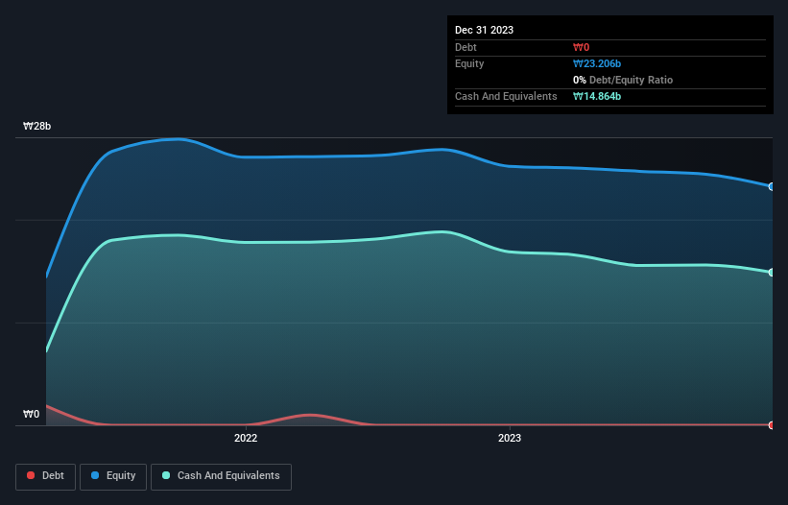Click the Debt label in tooltip
Image resolution: width=788 pixels, height=505 pixels.
[466, 47]
